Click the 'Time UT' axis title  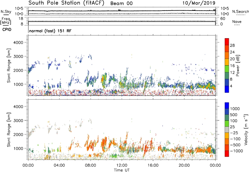click(122, 170)
